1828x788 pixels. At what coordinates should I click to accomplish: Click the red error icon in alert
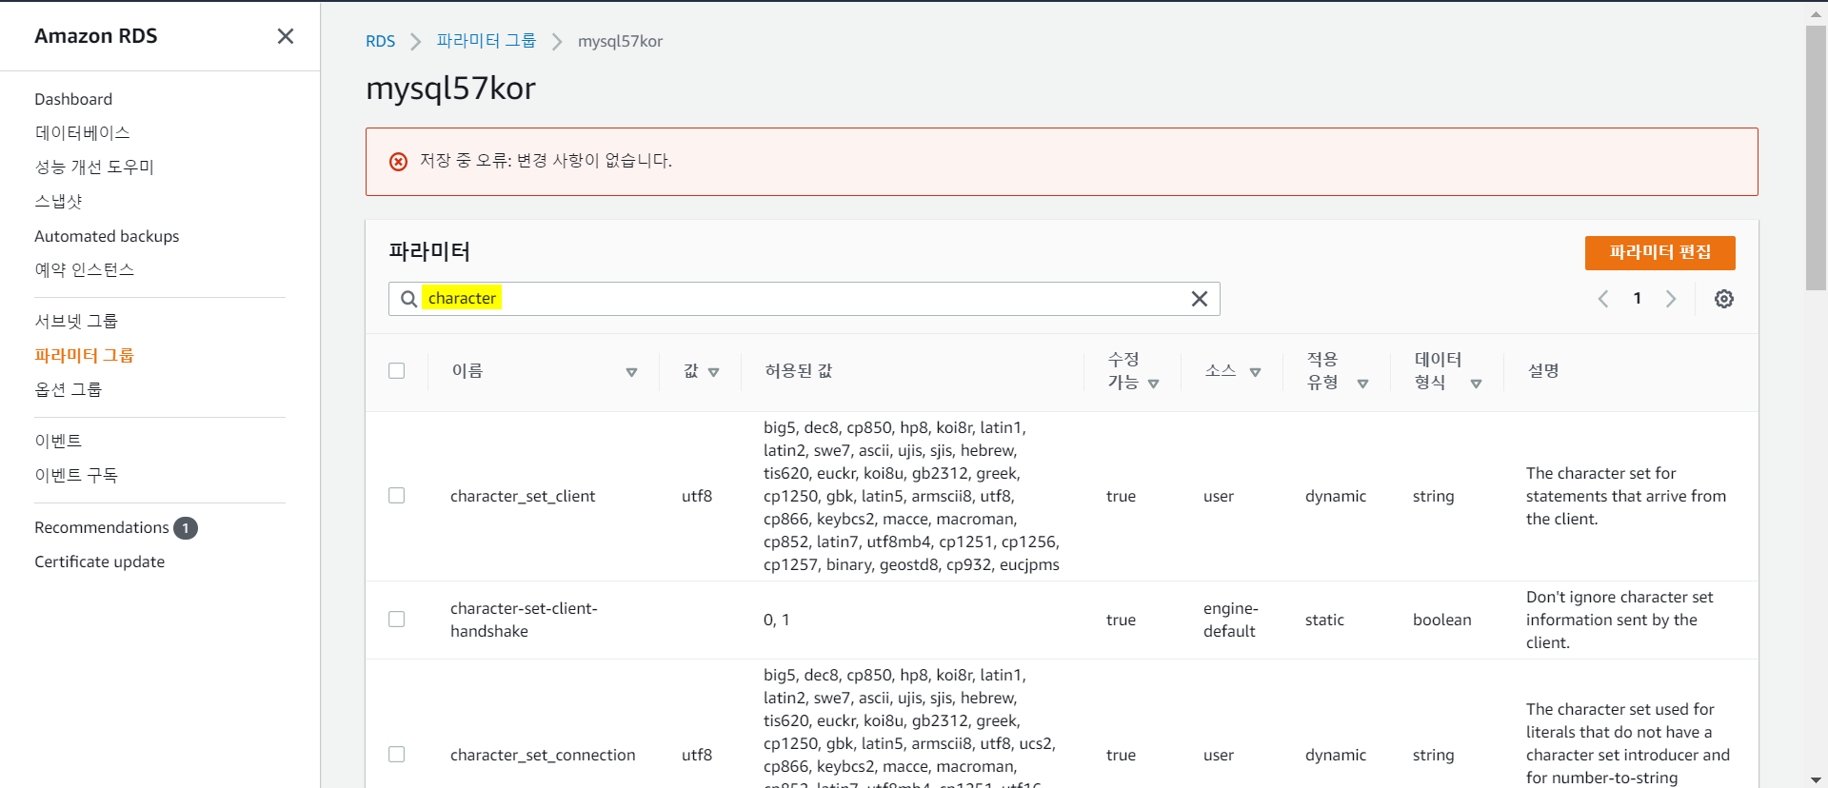click(x=399, y=162)
